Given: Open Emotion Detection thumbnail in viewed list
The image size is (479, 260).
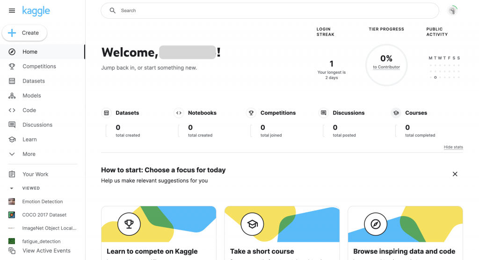Looking at the screenshot, I should point(12,202).
